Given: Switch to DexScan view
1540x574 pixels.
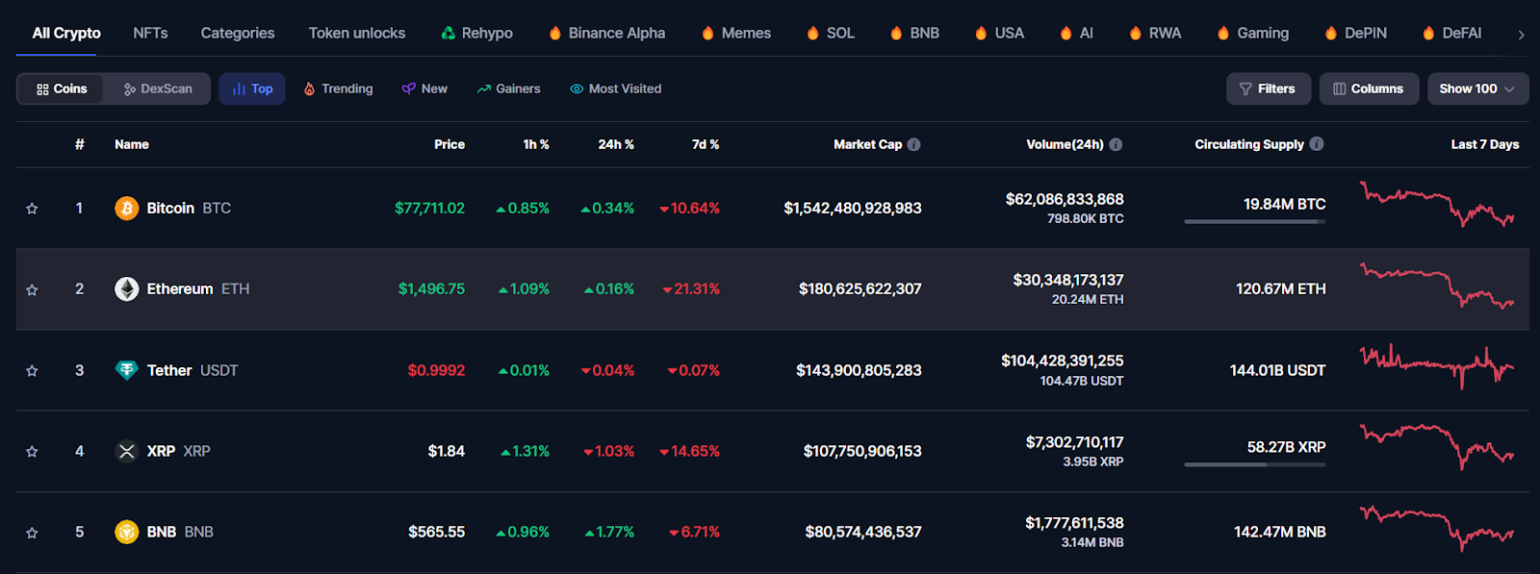Looking at the screenshot, I should click(x=158, y=88).
